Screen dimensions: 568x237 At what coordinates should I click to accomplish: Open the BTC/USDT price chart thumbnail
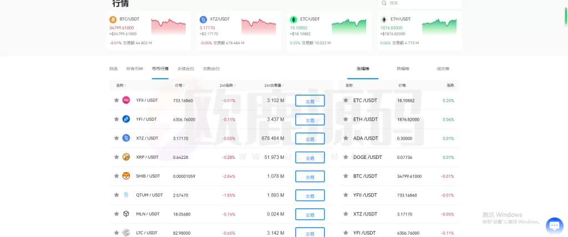169,26
